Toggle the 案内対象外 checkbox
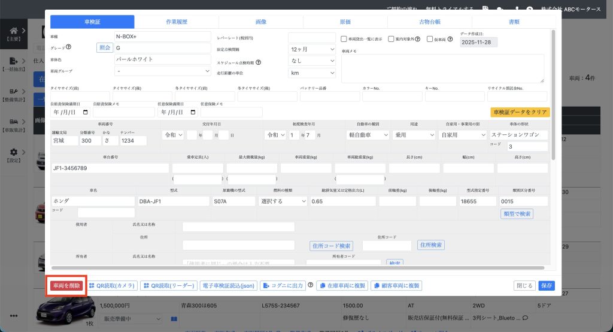 pyautogui.click(x=391, y=39)
